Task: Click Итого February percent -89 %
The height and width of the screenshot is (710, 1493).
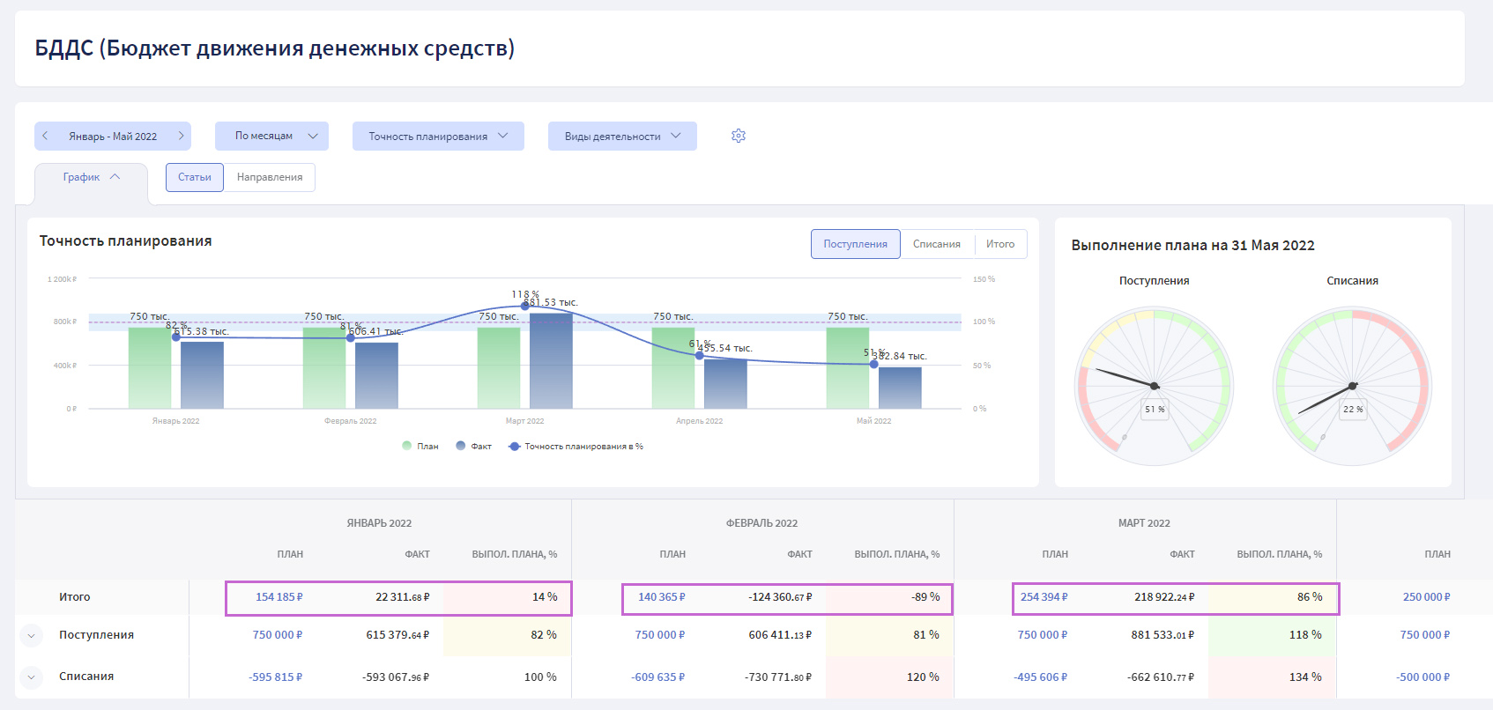Action: pyautogui.click(x=925, y=597)
